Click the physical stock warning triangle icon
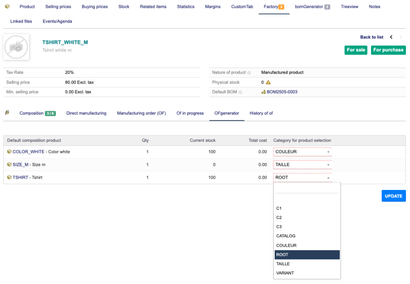The width and height of the screenshot is (410, 284). (268, 82)
